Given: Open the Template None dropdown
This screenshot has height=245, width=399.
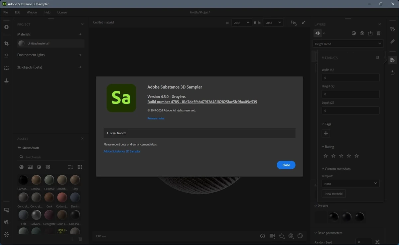Looking at the screenshot, I should pyautogui.click(x=350, y=183).
